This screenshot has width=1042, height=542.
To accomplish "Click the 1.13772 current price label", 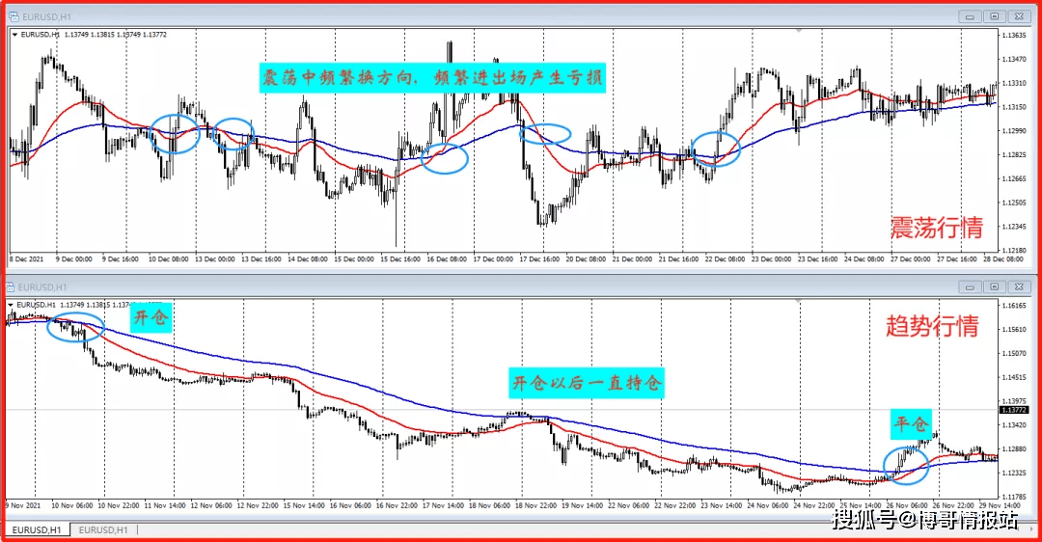I will [1015, 410].
